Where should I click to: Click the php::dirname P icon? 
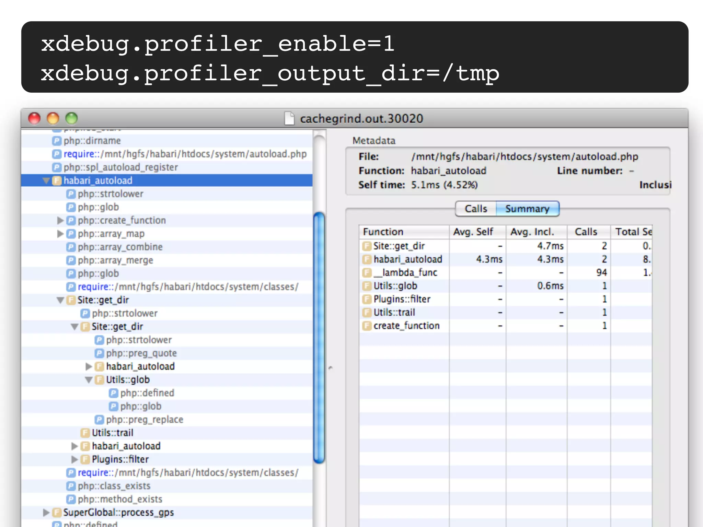coord(57,141)
